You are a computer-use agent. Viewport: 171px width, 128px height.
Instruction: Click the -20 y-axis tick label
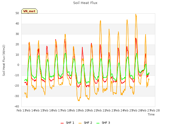click(x=17, y=86)
